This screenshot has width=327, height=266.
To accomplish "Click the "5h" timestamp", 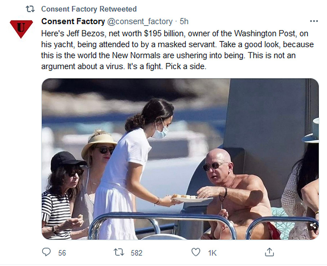I will pos(184,22).
